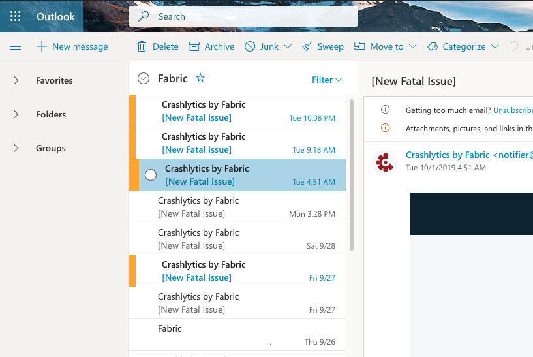Select the Folders label
Screen dimensions: 533x357
click(51, 115)
